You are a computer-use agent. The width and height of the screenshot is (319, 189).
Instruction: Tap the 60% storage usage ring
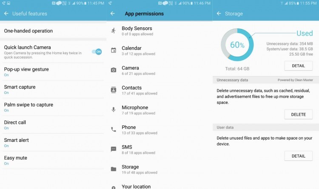click(x=237, y=45)
